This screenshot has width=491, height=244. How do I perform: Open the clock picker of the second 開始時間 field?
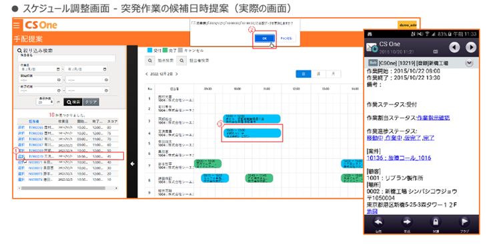pos(107,80)
